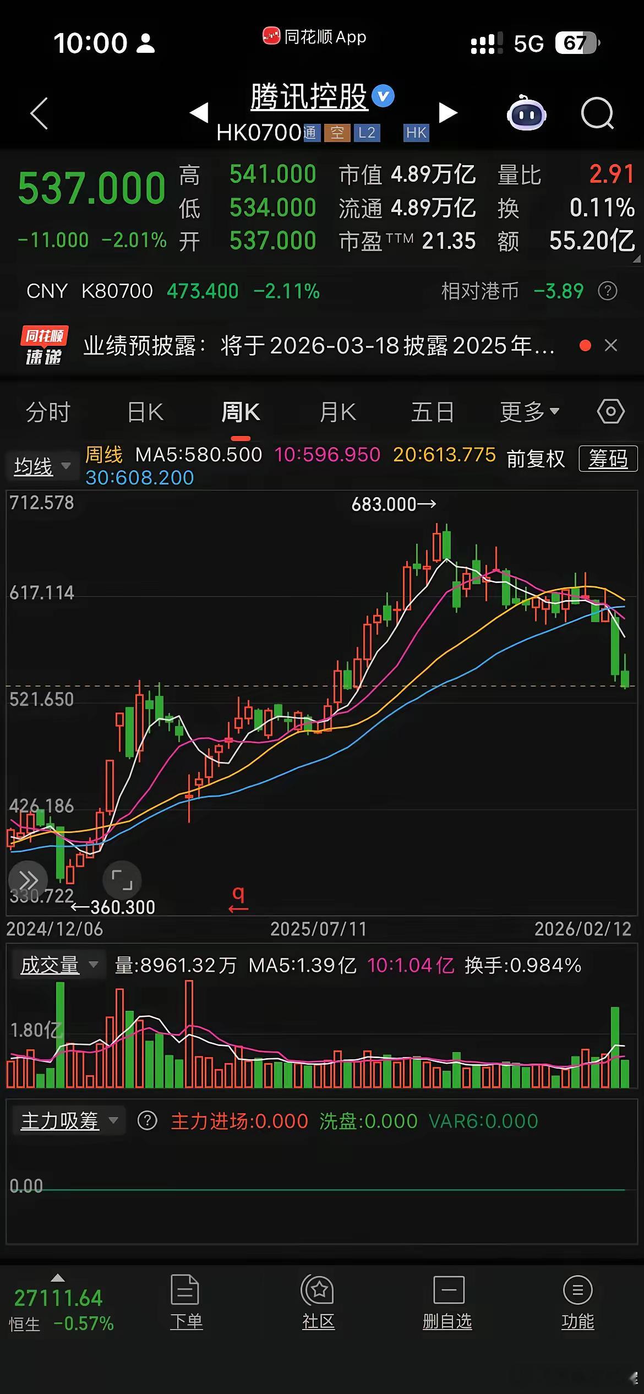This screenshot has width=644, height=1394.
Task: Tap the orange 空 tag
Action: click(x=337, y=133)
